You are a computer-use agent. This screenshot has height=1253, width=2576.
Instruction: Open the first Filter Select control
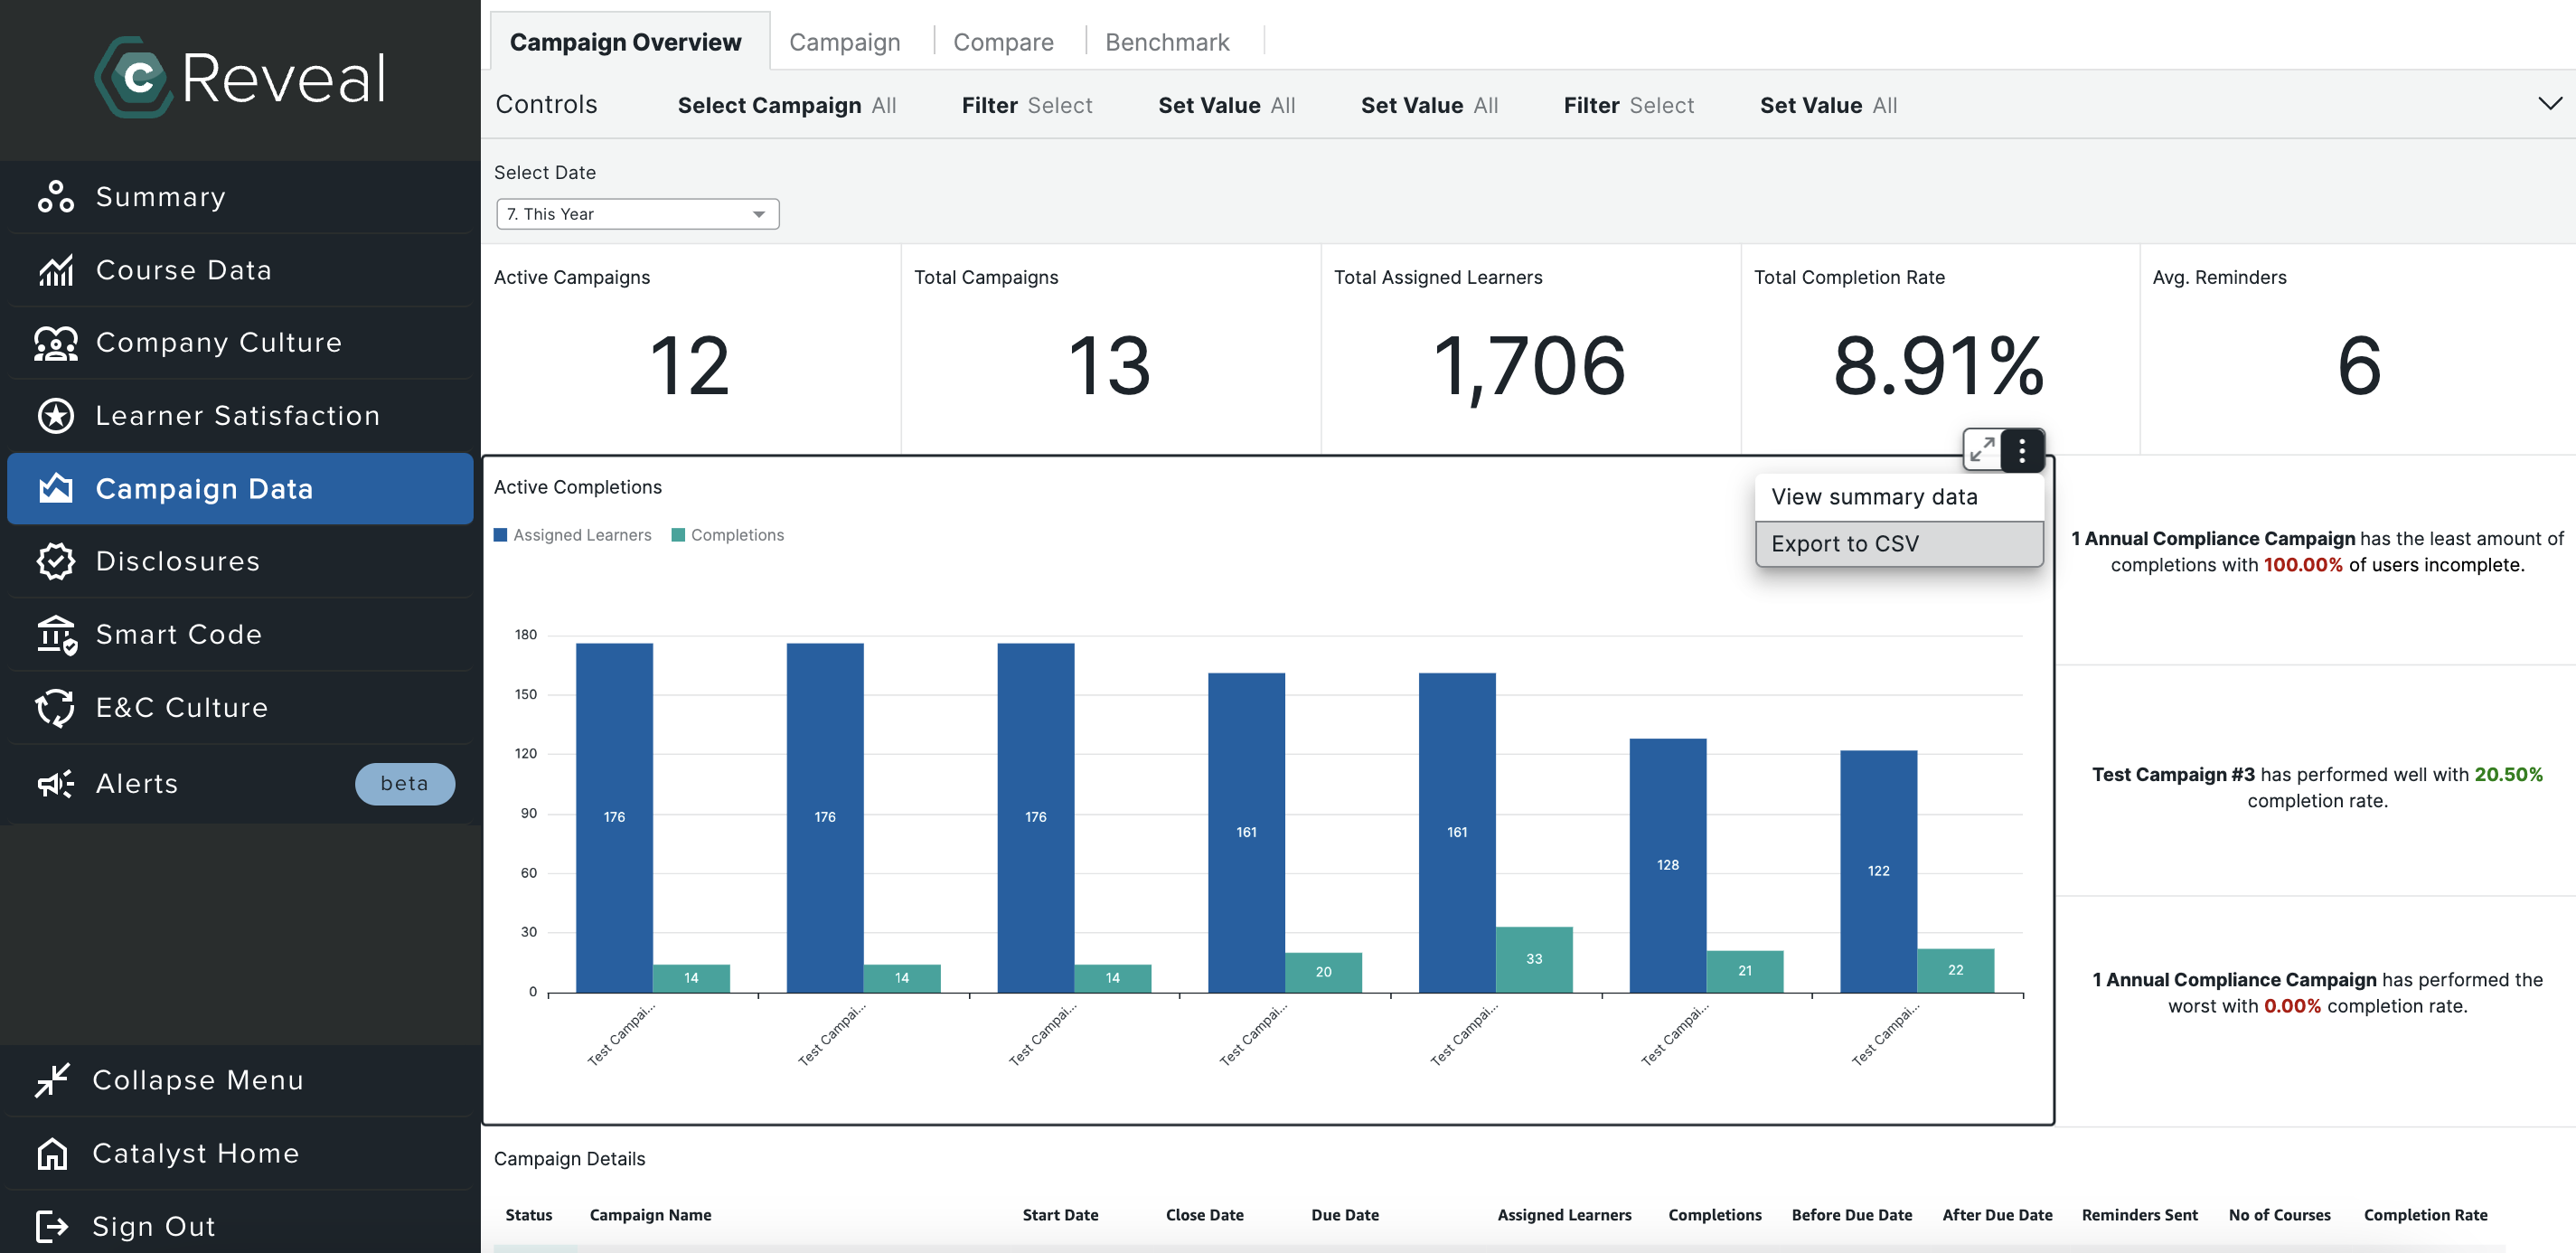point(1026,105)
